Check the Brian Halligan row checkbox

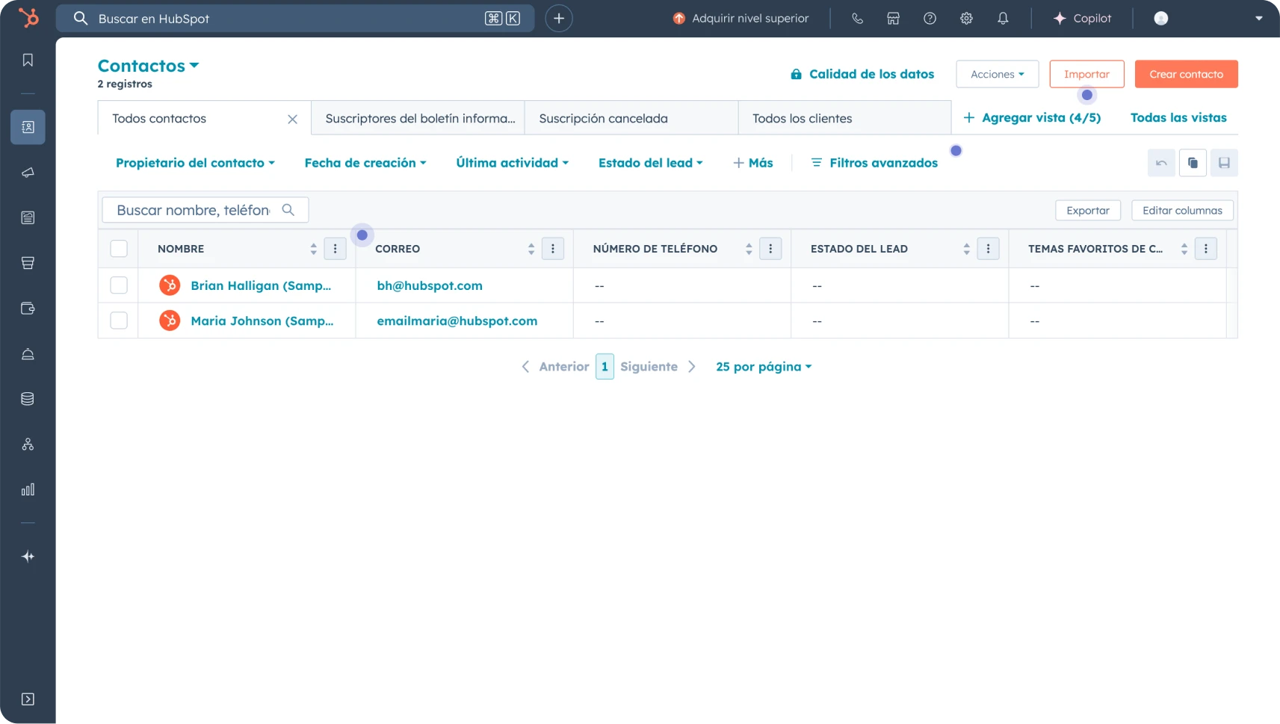click(119, 285)
